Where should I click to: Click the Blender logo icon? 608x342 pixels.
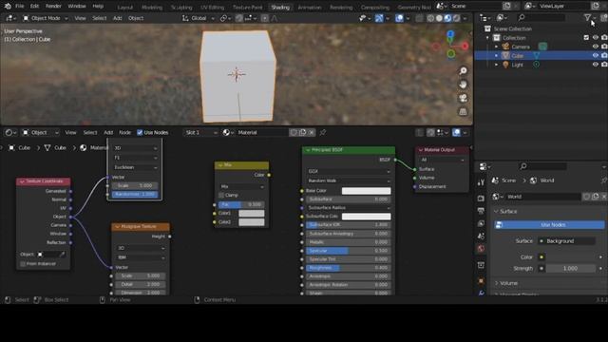(8, 7)
